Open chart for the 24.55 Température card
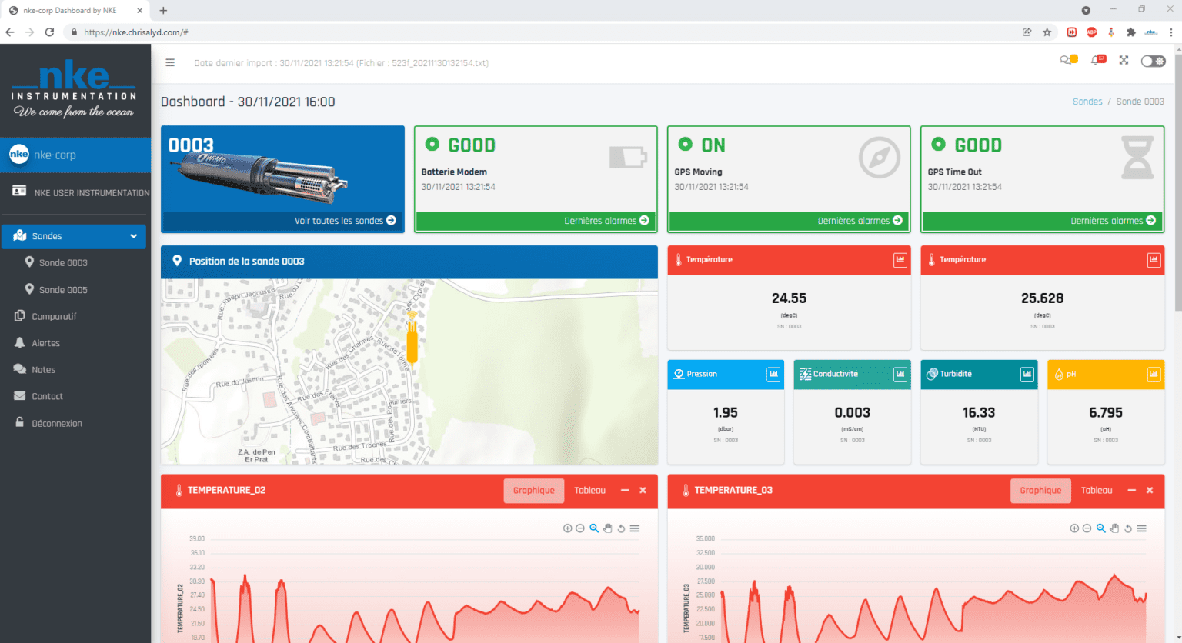The height and width of the screenshot is (643, 1182). click(900, 260)
